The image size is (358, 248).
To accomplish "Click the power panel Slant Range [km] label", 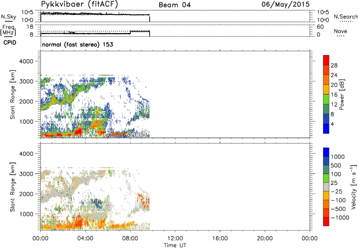I will [x=13, y=94].
